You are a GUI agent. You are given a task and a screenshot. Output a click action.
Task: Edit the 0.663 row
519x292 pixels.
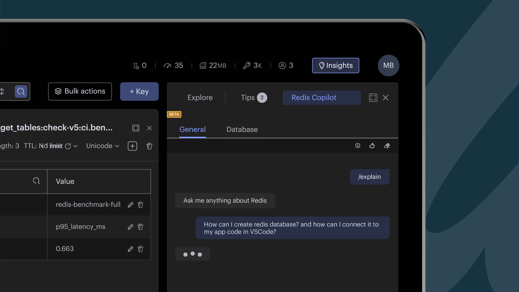point(130,249)
